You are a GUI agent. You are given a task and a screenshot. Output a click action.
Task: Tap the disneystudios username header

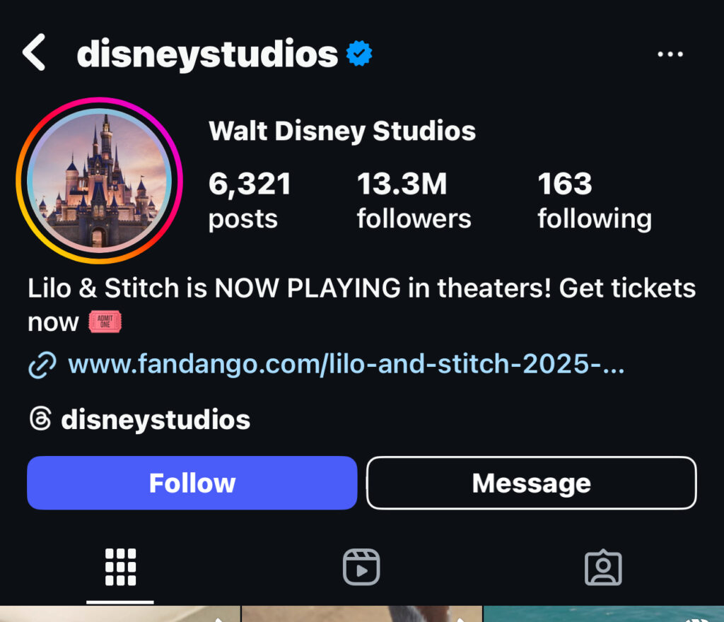click(x=207, y=54)
